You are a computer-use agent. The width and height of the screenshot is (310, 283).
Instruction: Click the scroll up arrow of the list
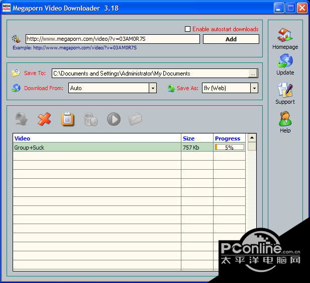pyautogui.click(x=252, y=138)
